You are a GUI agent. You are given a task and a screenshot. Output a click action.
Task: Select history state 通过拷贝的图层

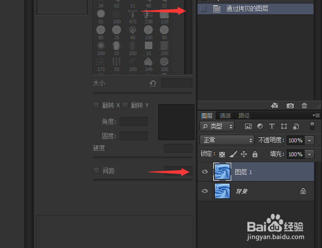256,9
